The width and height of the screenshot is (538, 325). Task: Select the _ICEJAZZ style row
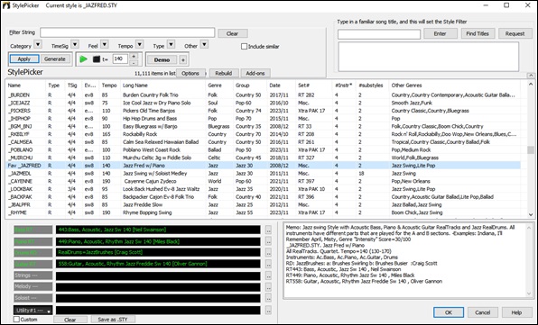(264, 103)
